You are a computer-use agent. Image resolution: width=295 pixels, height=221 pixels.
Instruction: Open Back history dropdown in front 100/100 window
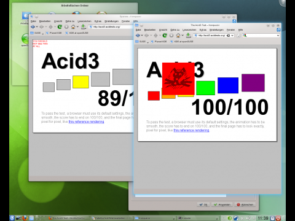pyautogui.click(x=142, y=36)
